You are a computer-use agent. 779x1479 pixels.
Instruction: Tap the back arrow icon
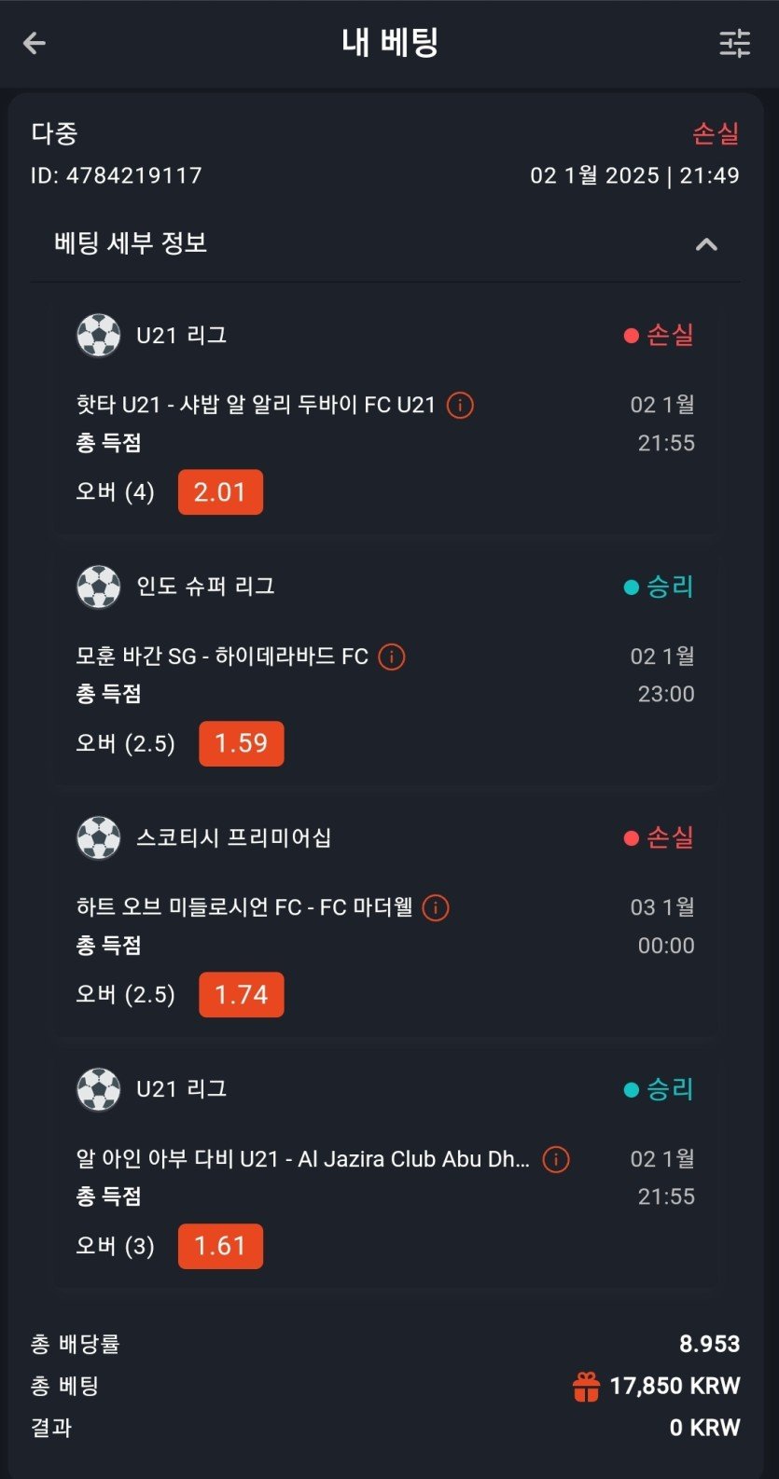point(35,43)
